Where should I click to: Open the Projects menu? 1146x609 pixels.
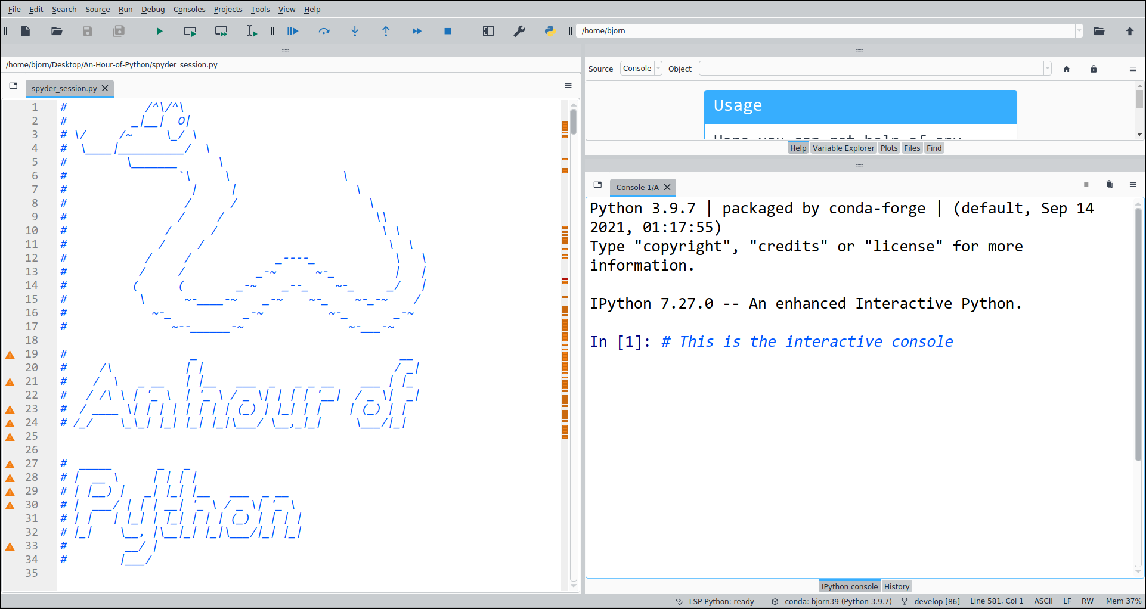(228, 9)
